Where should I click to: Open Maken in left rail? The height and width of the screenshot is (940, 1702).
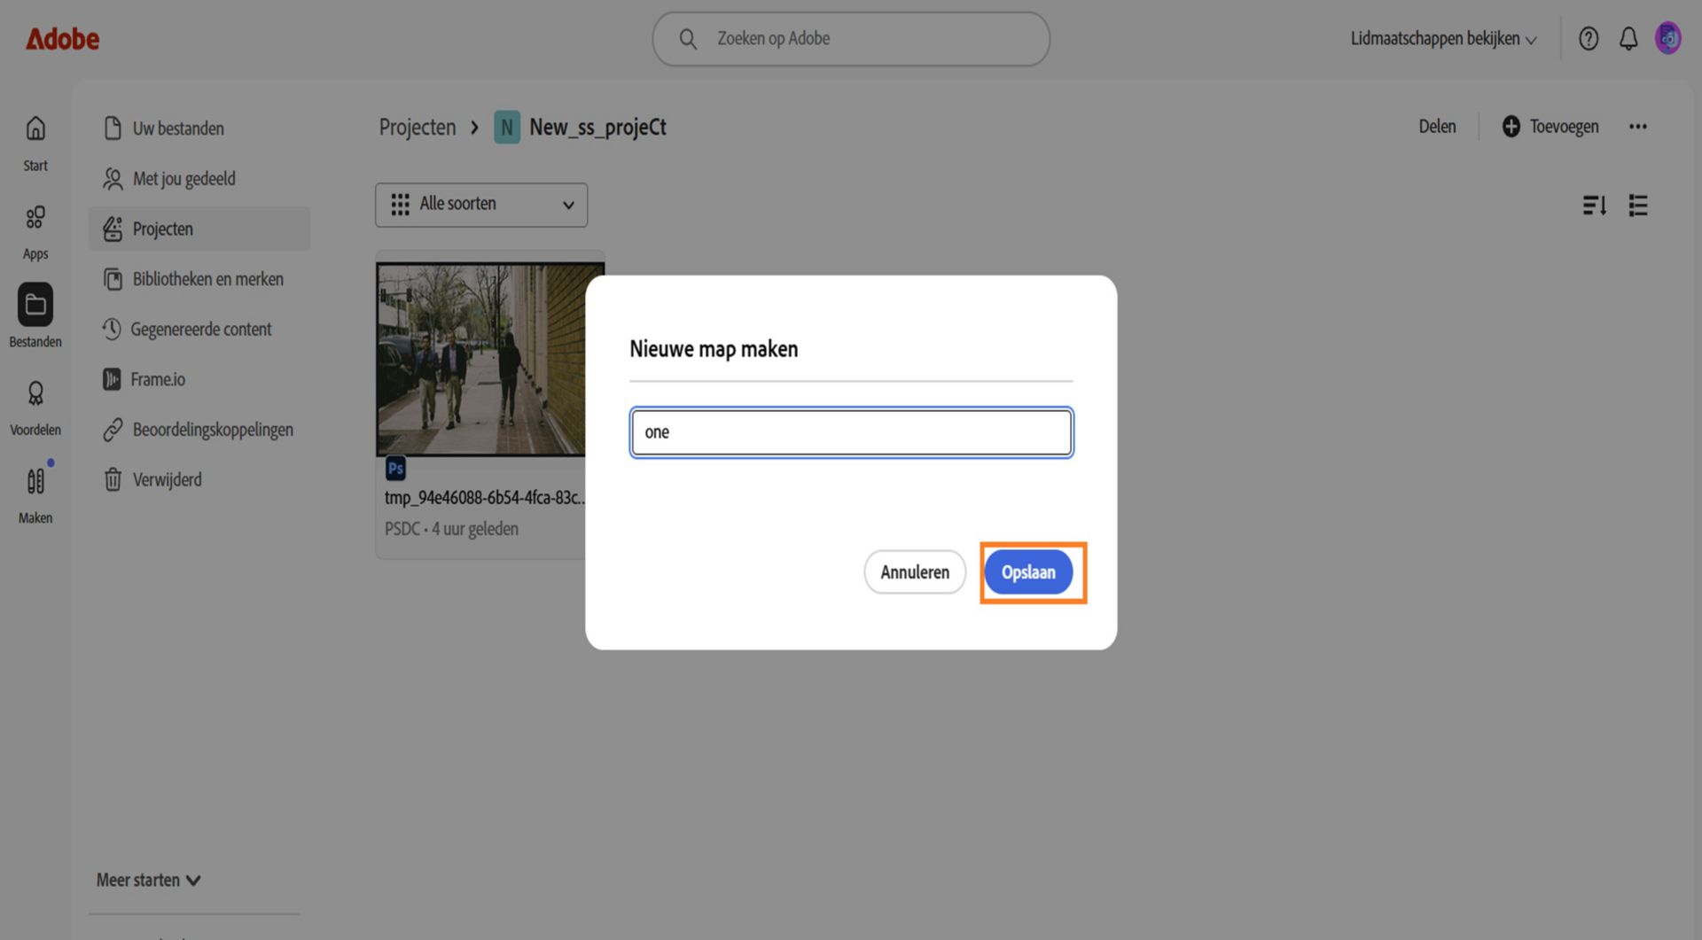pyautogui.click(x=35, y=496)
